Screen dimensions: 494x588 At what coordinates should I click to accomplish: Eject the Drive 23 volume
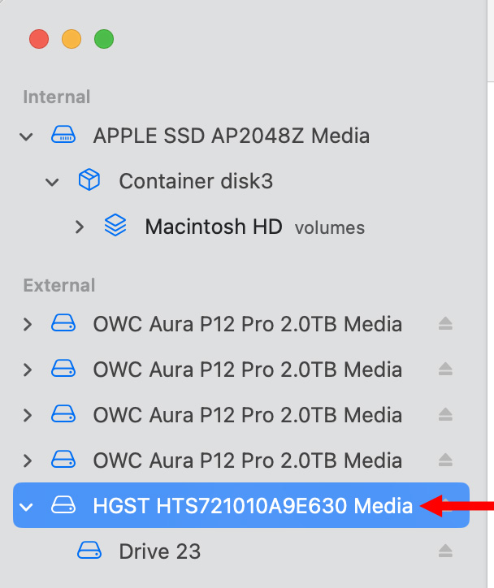[445, 551]
